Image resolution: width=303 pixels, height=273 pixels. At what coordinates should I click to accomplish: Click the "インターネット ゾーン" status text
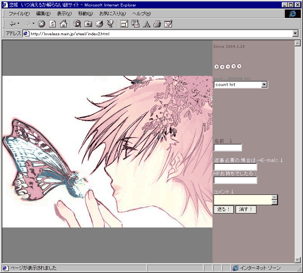(x=260, y=268)
